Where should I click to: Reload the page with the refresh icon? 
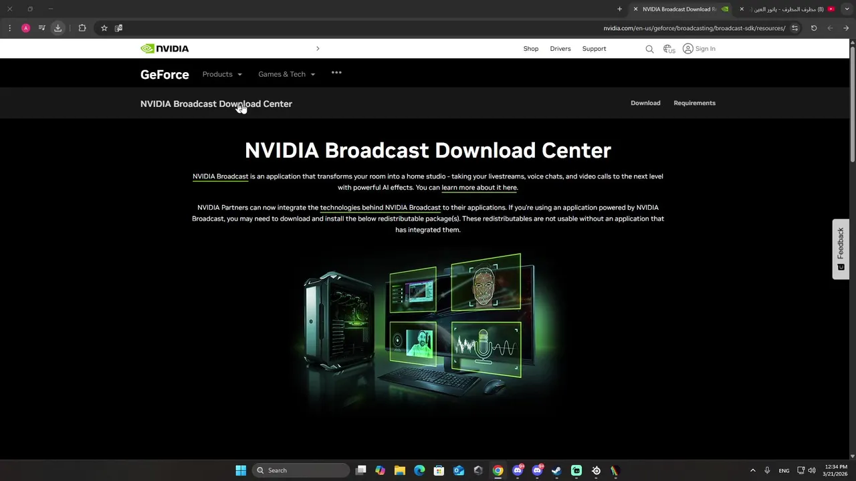(814, 28)
